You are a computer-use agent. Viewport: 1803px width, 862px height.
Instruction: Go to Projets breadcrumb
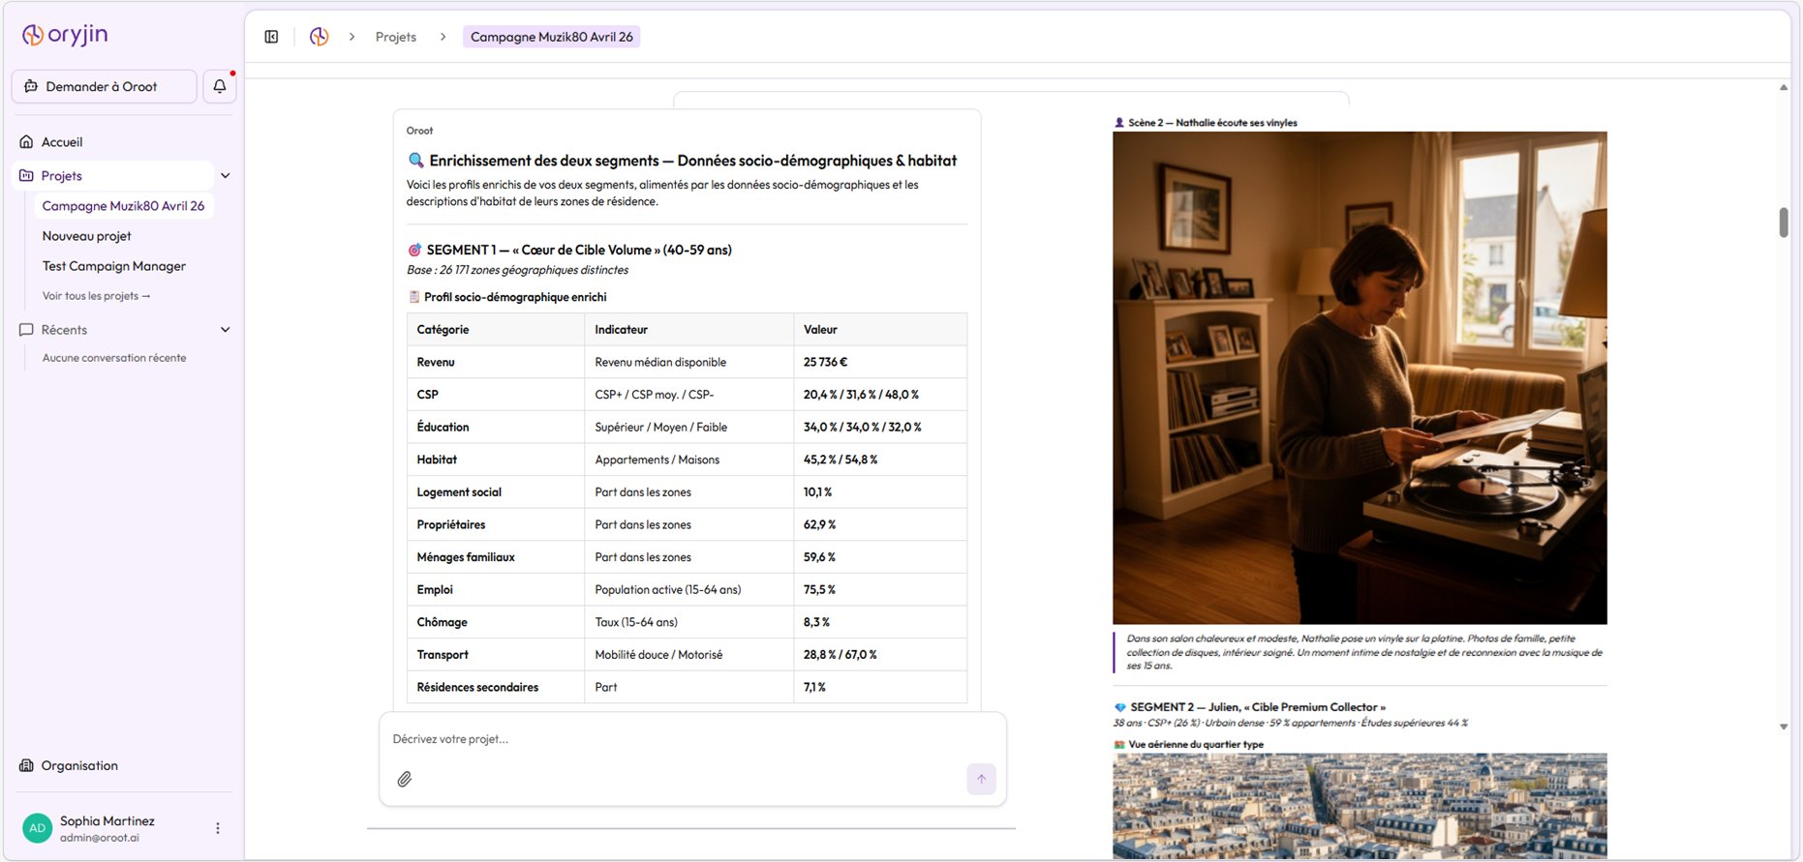point(396,37)
